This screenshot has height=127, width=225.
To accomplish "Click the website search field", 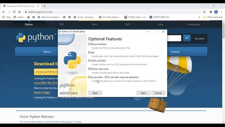I will 174,38.
